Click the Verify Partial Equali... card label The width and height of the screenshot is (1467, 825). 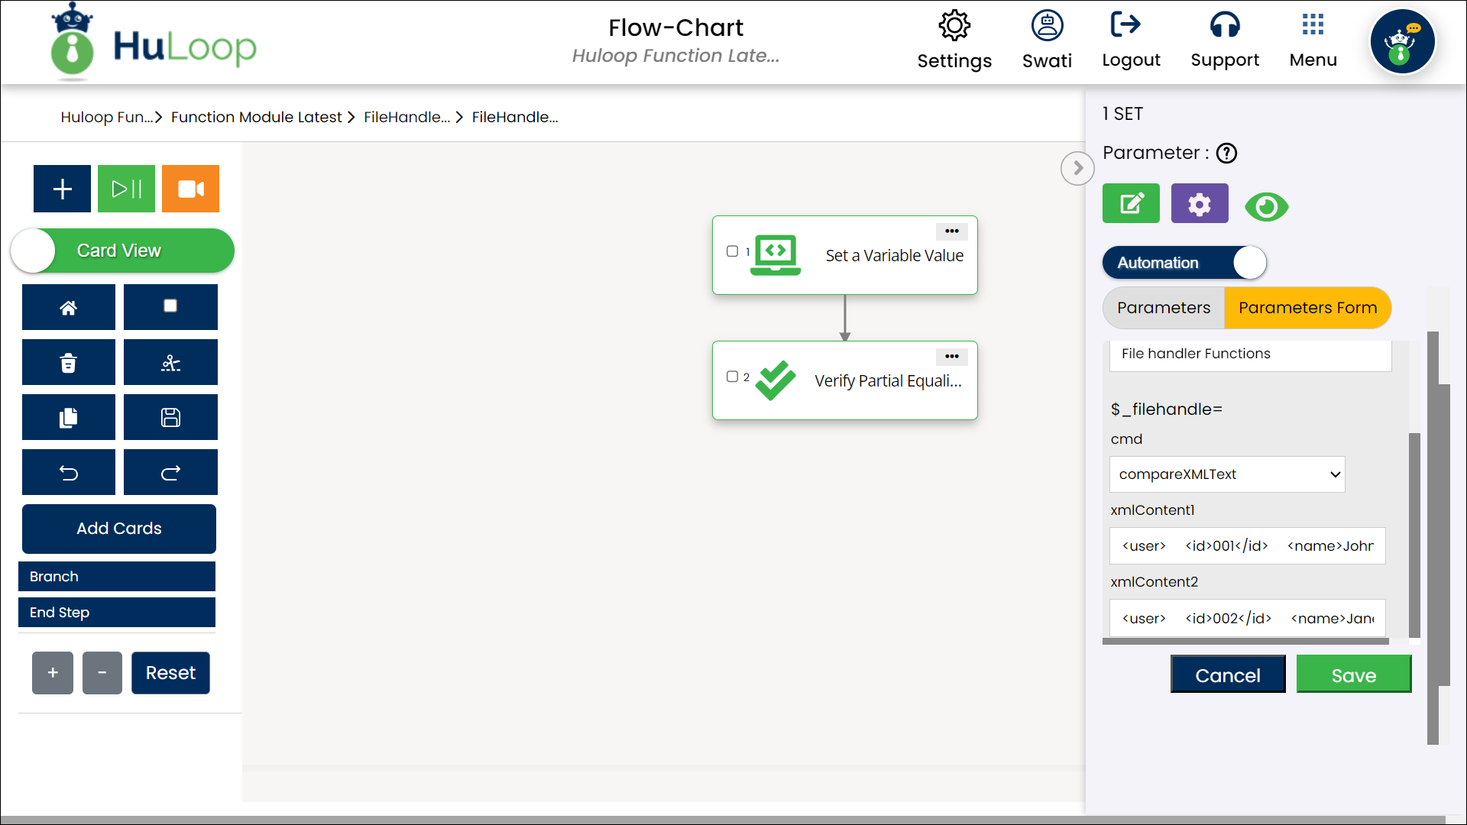[x=888, y=381]
